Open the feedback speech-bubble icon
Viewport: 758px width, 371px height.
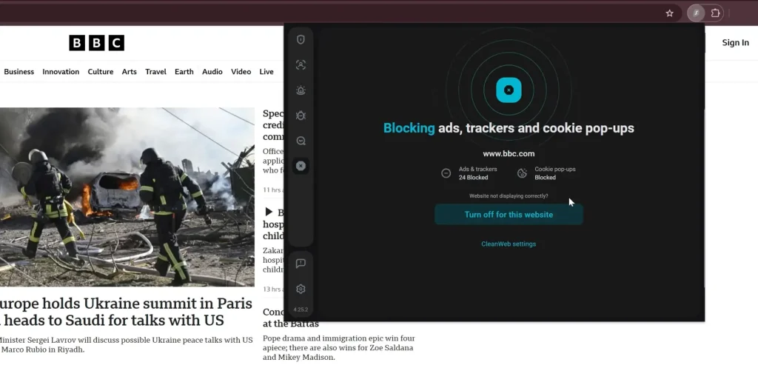301,264
